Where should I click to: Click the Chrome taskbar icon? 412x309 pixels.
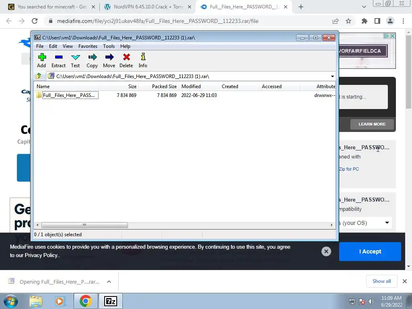point(85,301)
